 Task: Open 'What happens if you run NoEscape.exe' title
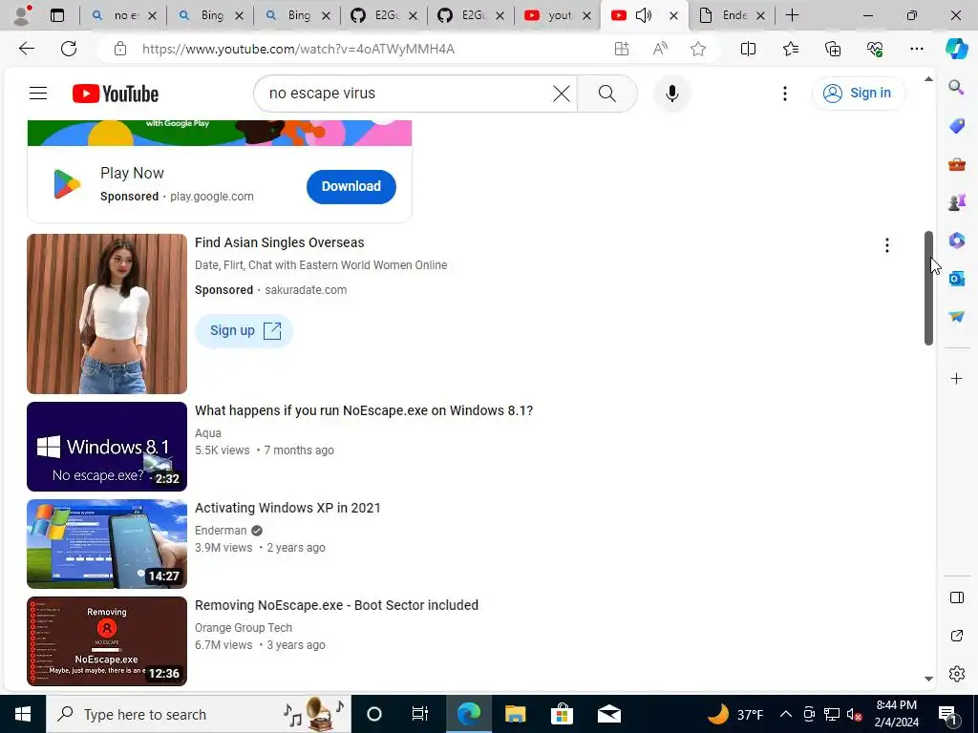tap(364, 410)
